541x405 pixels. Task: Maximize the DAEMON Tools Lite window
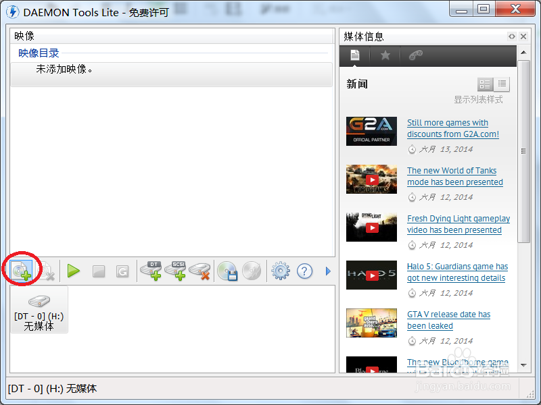click(484, 9)
